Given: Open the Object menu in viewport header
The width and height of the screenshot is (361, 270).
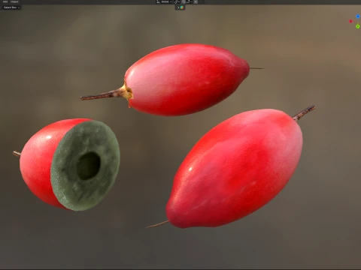Looking at the screenshot, I should (x=14, y=1).
